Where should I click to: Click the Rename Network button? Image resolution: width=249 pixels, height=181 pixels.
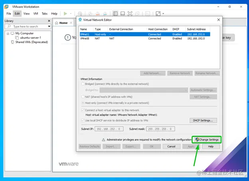tap(207, 74)
